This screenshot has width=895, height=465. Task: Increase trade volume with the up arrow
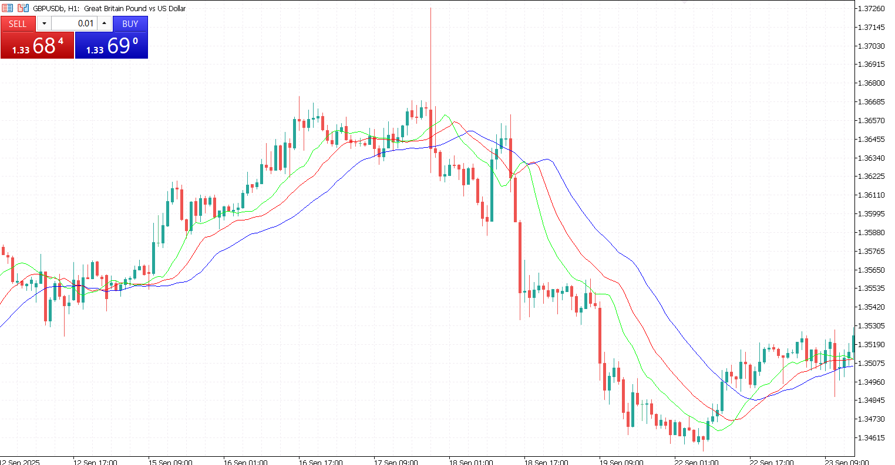[105, 23]
